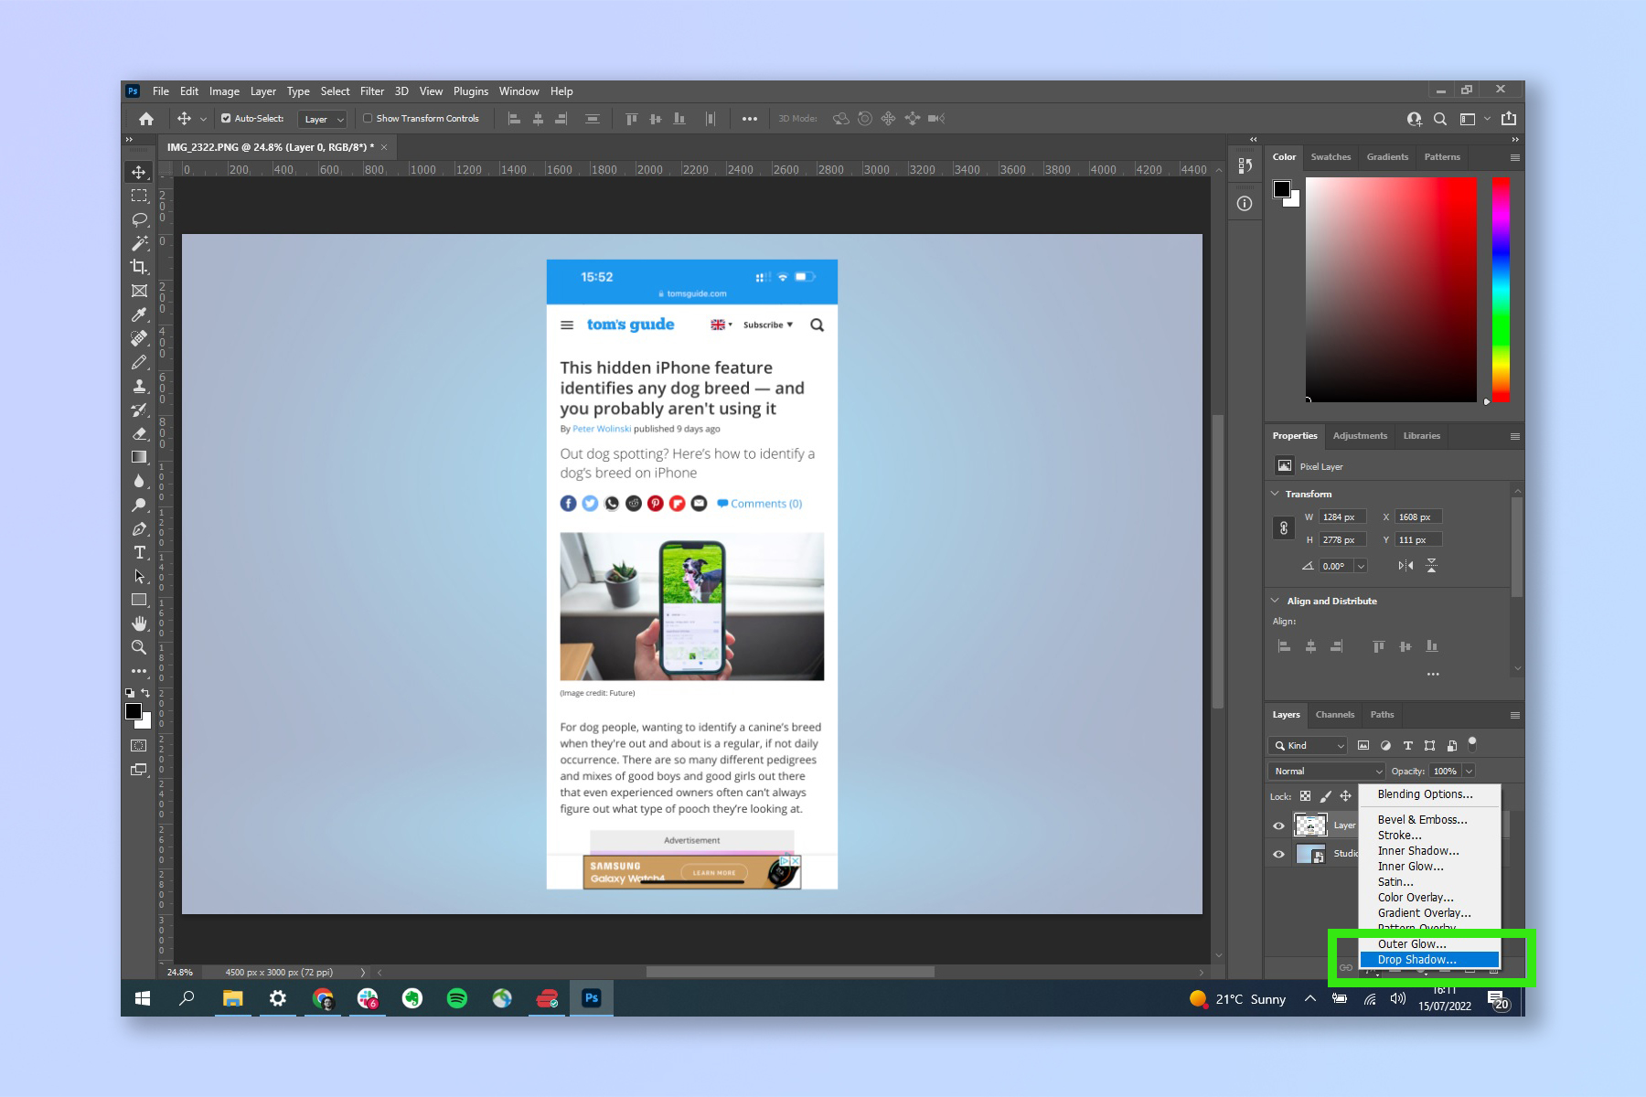Open the Normal blend mode dropdown
Viewport: 1646px width, 1097px height.
tap(1327, 772)
